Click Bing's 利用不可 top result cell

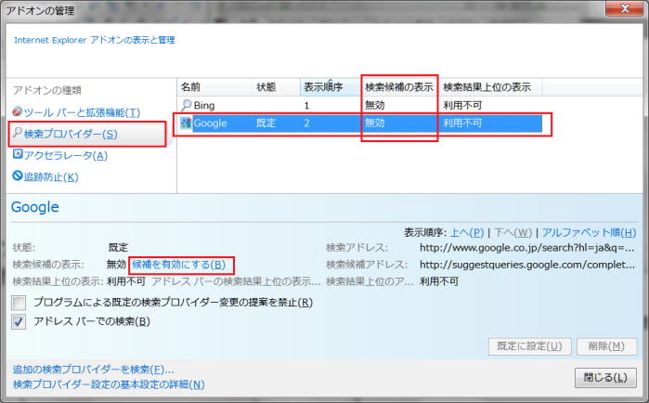click(462, 106)
